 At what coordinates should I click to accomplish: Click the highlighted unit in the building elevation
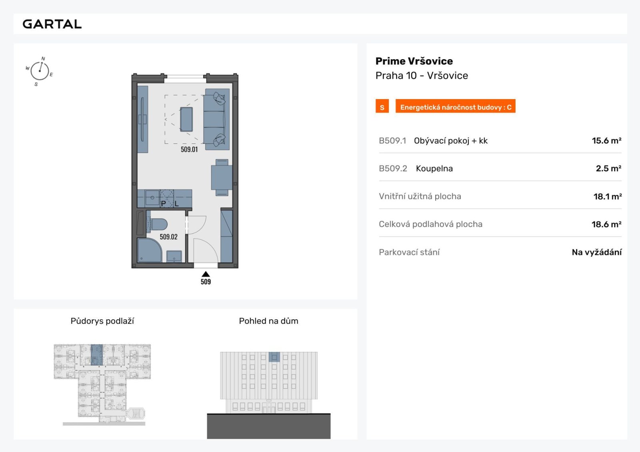274,357
